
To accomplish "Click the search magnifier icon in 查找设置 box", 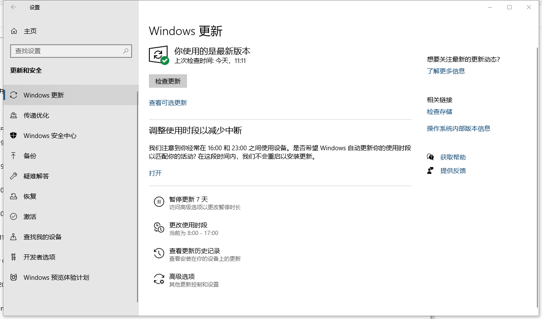I will [126, 51].
